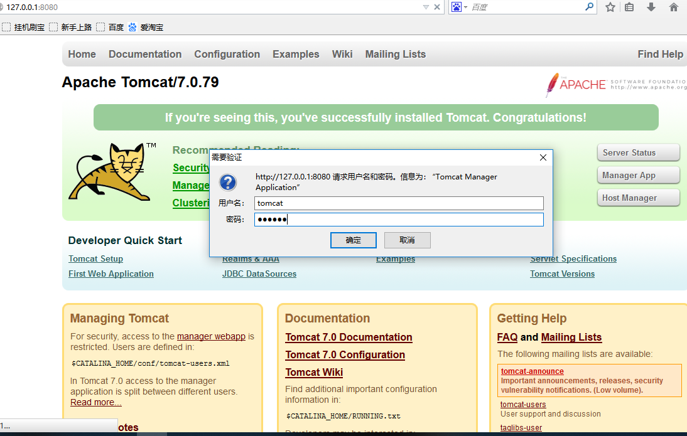Image resolution: width=687 pixels, height=436 pixels.
Task: Click the $CATALINA_HOME/conf/tomcat-users.xml path text
Action: tap(150, 363)
